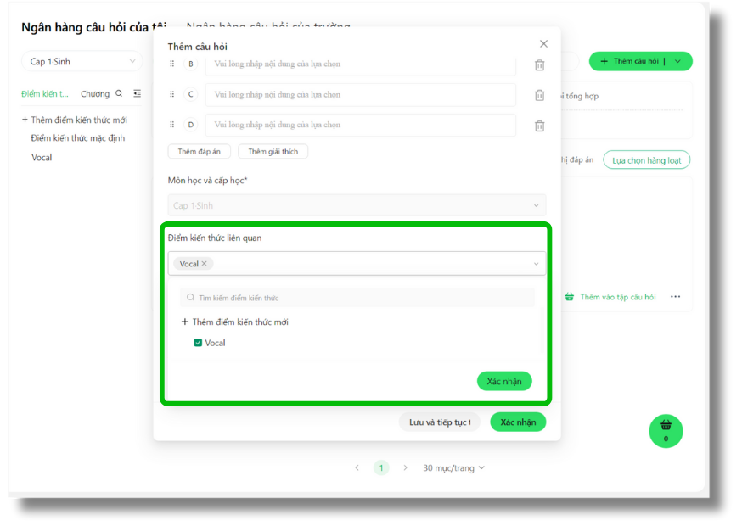Select Vocal in the left knowledge tree
Viewport: 742px width, 526px height.
(42, 158)
